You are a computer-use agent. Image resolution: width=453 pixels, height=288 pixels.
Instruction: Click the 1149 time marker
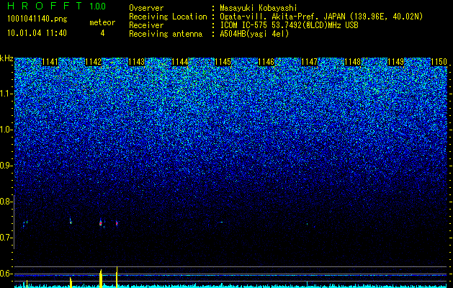coord(395,62)
